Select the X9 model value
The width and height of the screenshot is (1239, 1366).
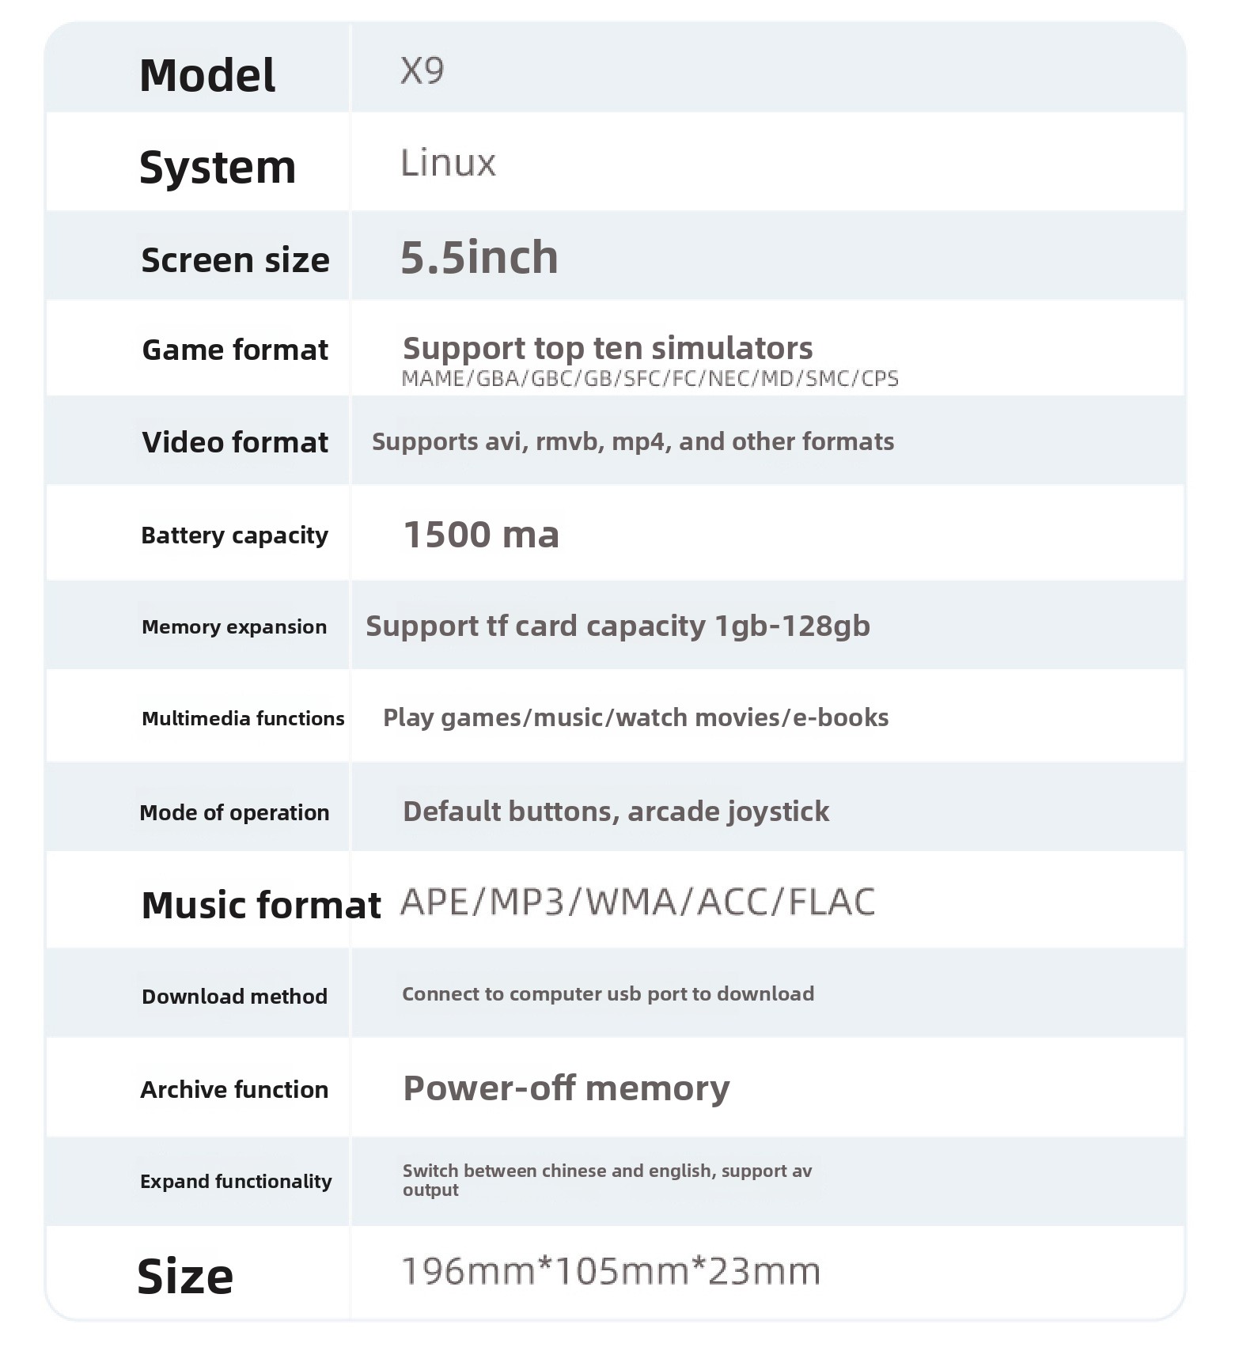point(422,71)
